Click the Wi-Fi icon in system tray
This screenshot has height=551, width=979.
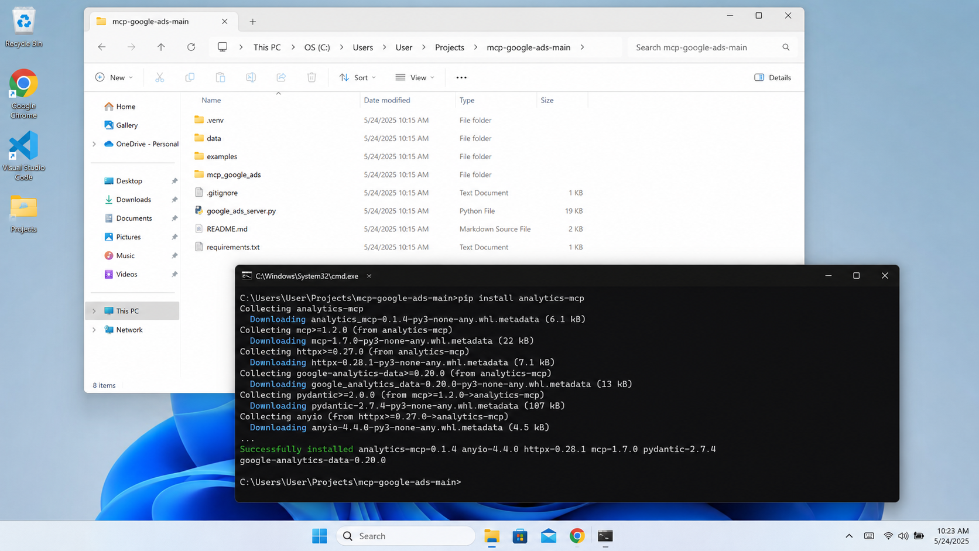888,536
